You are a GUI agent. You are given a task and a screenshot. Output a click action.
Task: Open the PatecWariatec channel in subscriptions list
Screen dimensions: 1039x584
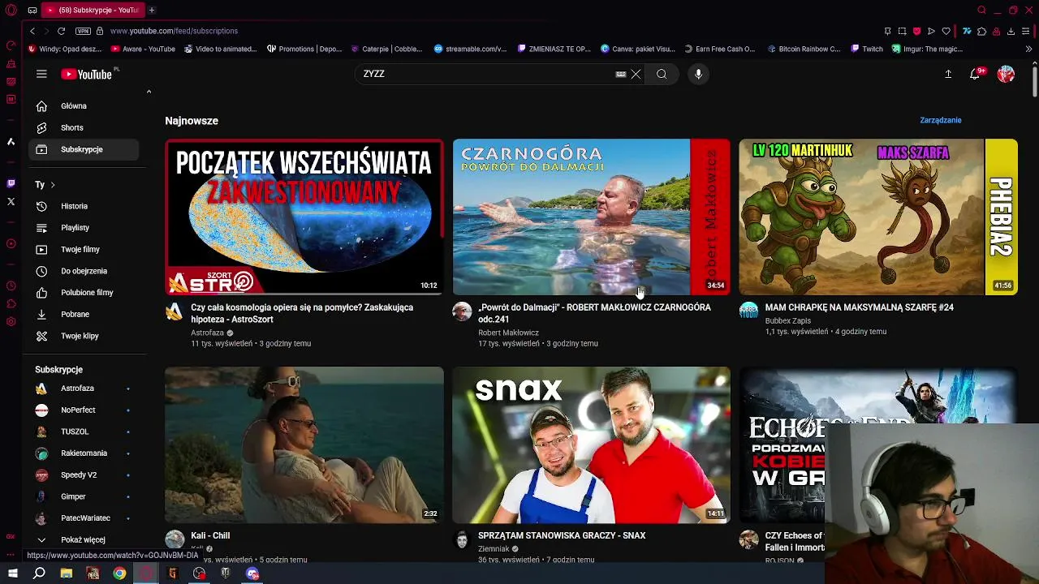[x=84, y=517]
